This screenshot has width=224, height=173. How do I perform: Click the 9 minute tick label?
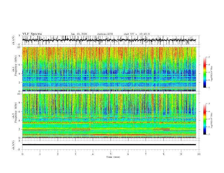181,154
